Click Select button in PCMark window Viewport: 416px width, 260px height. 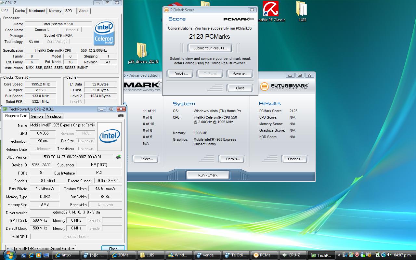coord(147,159)
